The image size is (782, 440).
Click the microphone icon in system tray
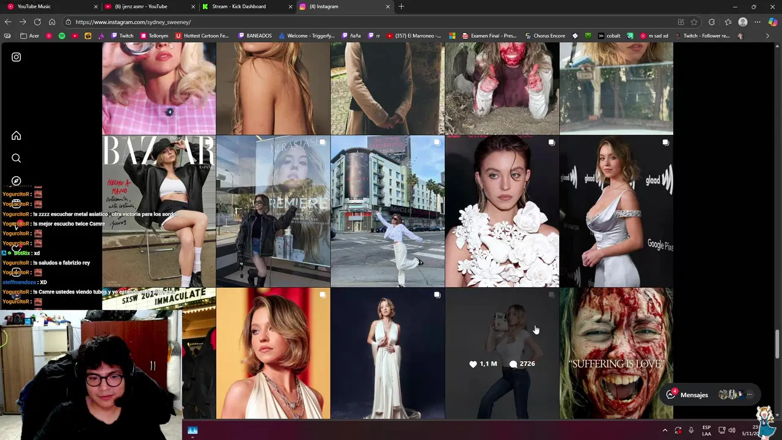(x=691, y=430)
